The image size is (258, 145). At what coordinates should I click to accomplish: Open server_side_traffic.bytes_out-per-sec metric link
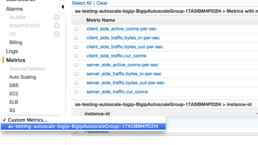coord(126,83)
